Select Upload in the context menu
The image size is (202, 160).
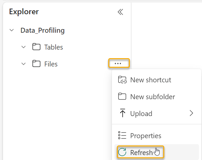tap(141, 113)
